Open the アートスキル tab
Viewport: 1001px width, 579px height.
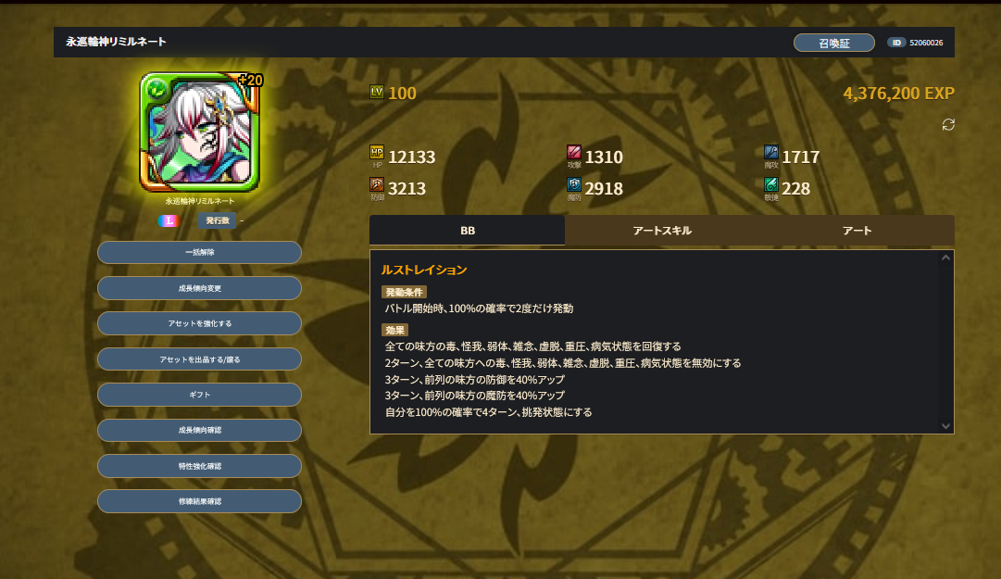(x=662, y=231)
